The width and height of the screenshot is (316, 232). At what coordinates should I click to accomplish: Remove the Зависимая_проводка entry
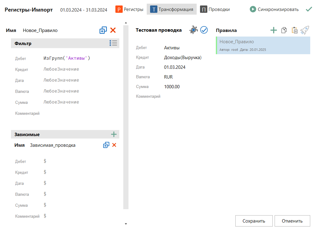point(114,145)
